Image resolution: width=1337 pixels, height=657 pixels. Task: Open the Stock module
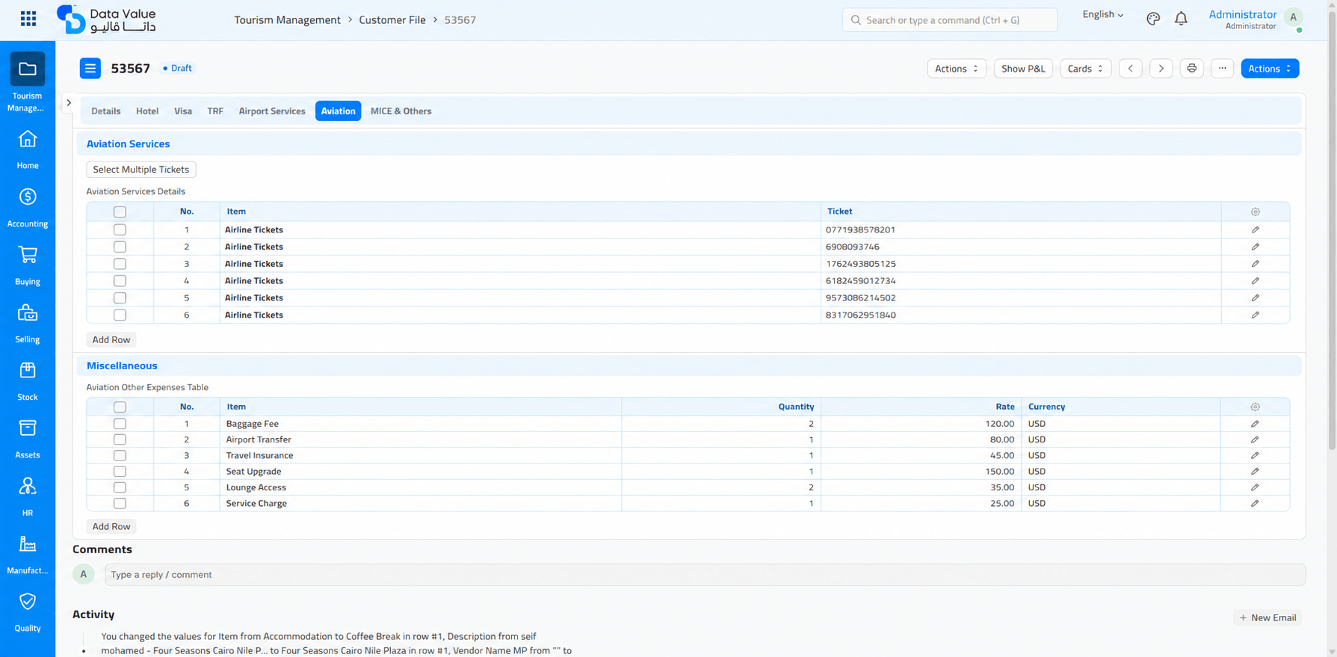[x=28, y=380]
